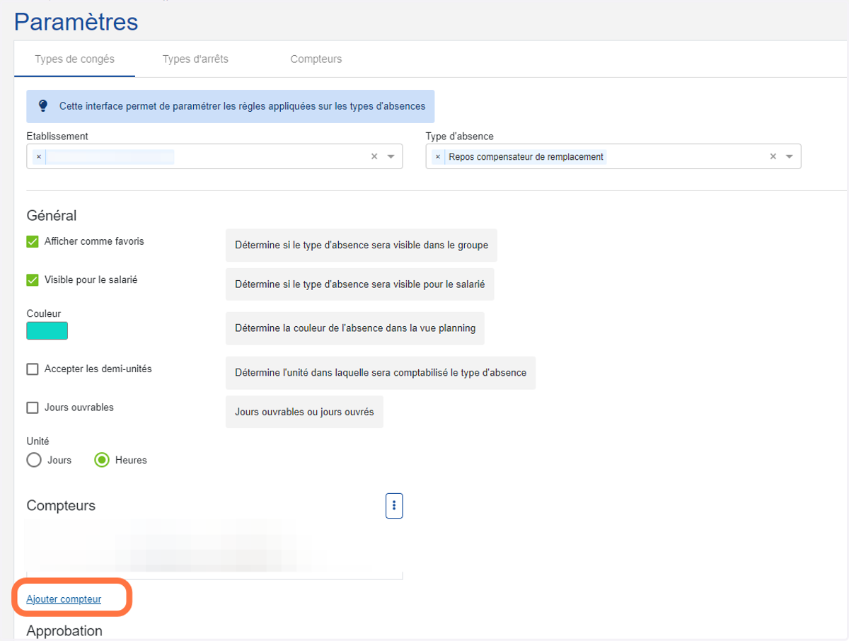Click inside the Type d'absence field
Viewport: 849px width, 641px height.
click(613, 157)
